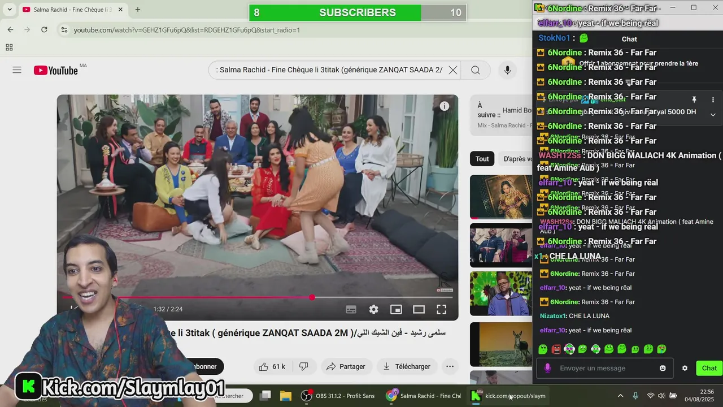Send message with green Chat button
The height and width of the screenshot is (407, 723).
pos(709,368)
